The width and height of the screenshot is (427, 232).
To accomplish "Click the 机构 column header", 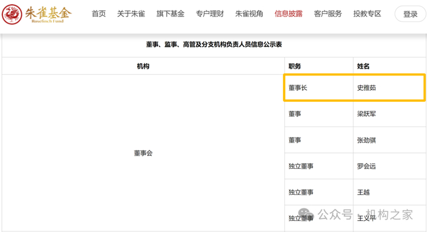I will [143, 66].
